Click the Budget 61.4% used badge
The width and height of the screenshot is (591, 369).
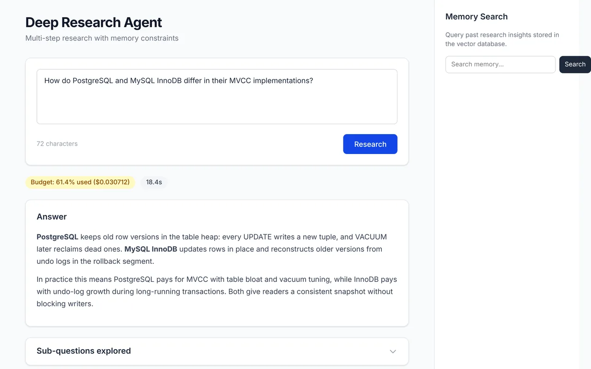click(80, 182)
